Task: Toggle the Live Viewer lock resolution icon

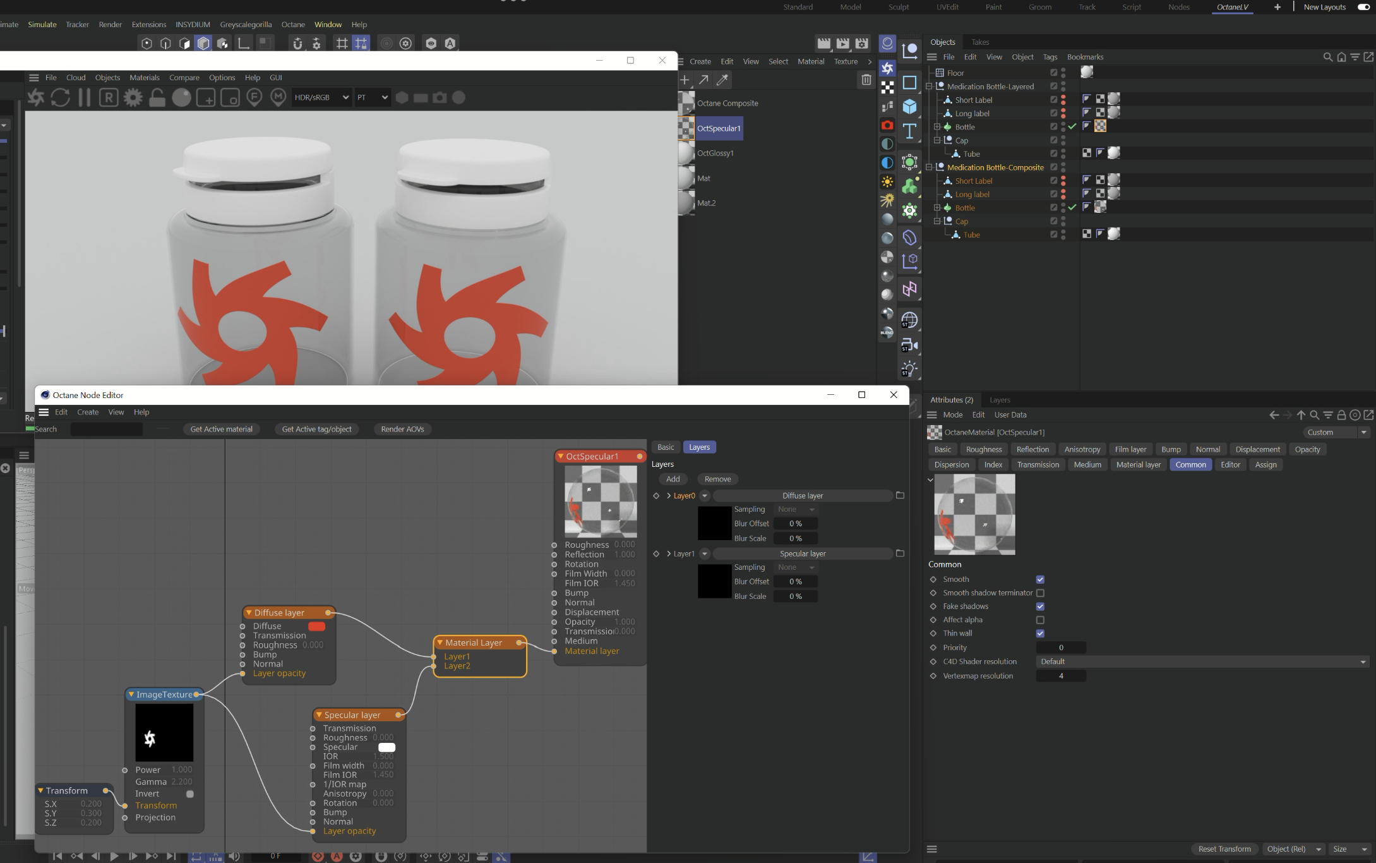Action: click(157, 97)
